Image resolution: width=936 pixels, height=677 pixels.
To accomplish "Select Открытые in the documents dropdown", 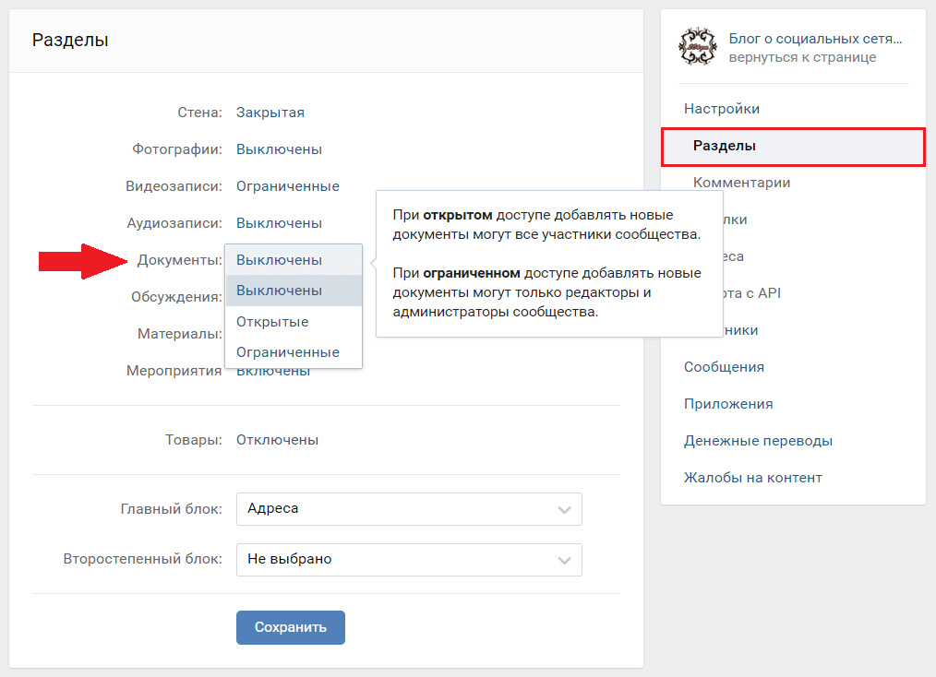I will [272, 322].
